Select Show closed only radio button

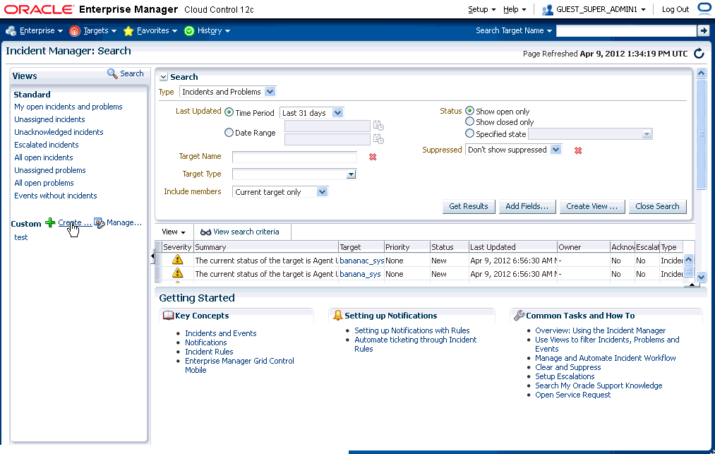(x=469, y=121)
